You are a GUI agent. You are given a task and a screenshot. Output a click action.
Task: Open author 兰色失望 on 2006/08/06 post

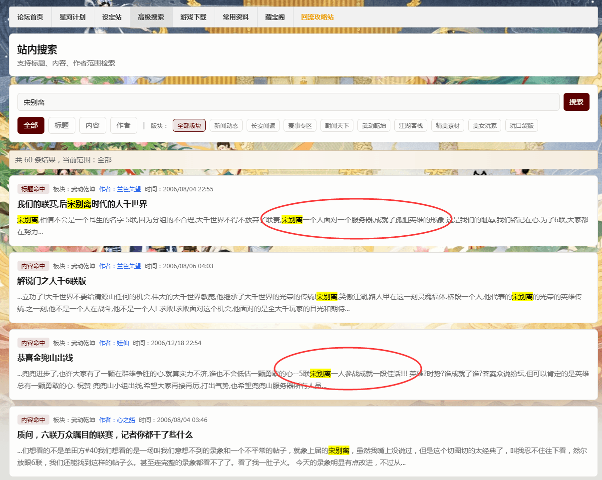coord(120,266)
